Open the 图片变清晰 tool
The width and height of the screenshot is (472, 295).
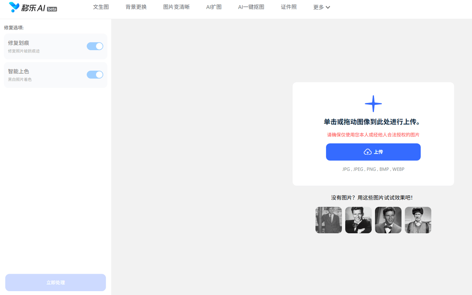pos(176,7)
